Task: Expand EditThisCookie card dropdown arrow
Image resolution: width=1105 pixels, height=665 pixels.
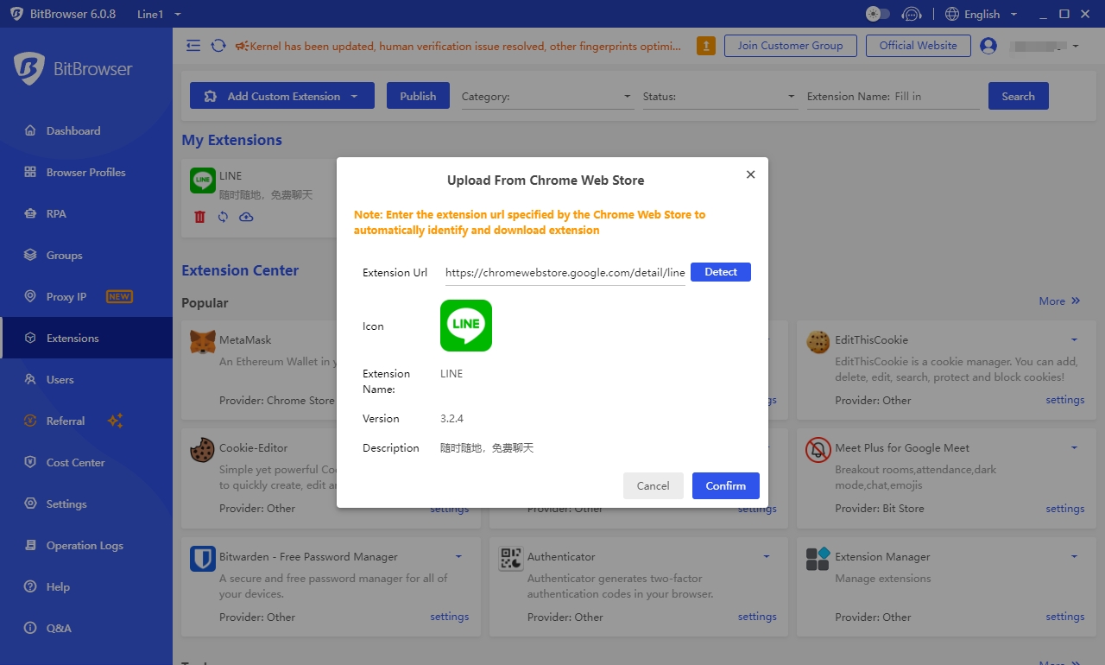Action: [x=1074, y=339]
